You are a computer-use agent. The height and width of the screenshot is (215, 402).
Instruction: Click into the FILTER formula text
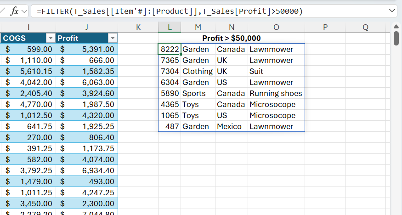click(170, 11)
